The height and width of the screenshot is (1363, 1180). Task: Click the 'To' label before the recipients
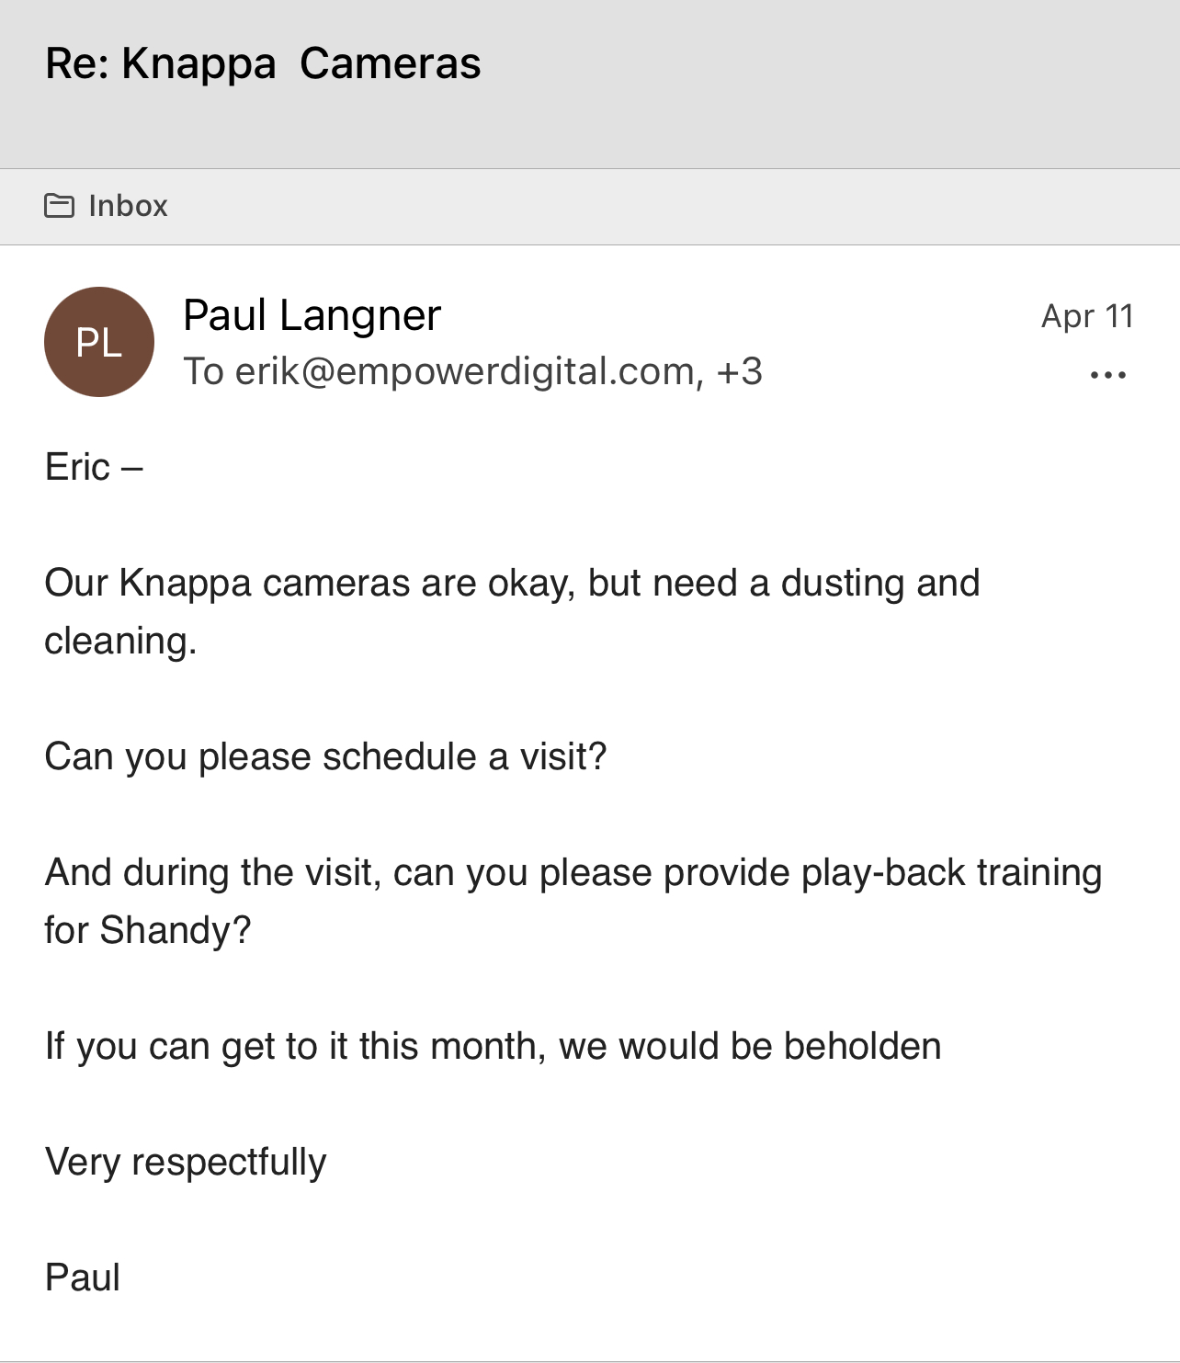click(203, 371)
